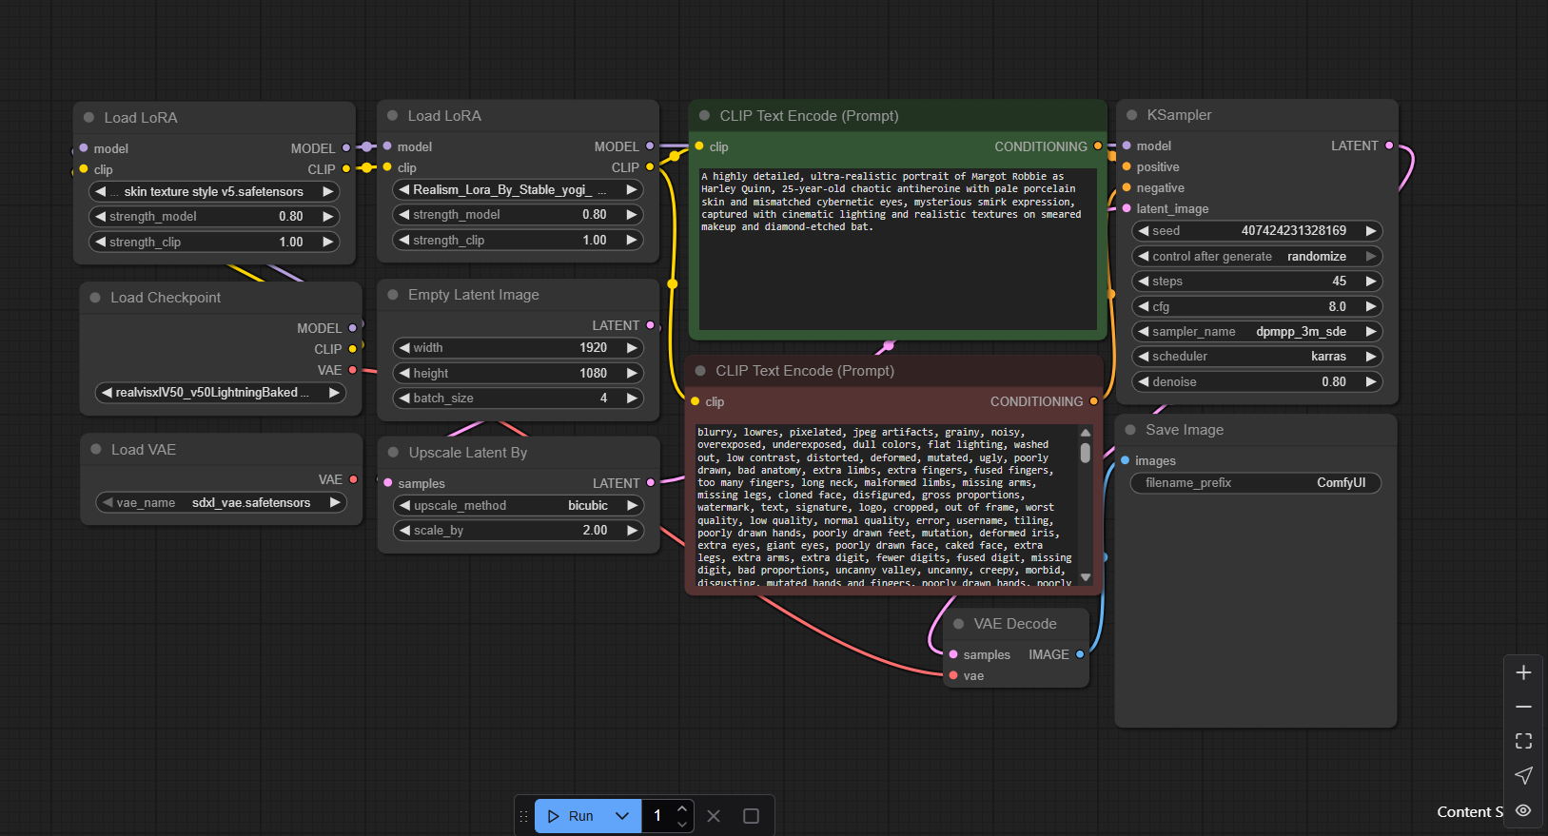Screen dimensions: 1548x836
Task: Decrease denoise value with left arrow
Action: point(1144,381)
